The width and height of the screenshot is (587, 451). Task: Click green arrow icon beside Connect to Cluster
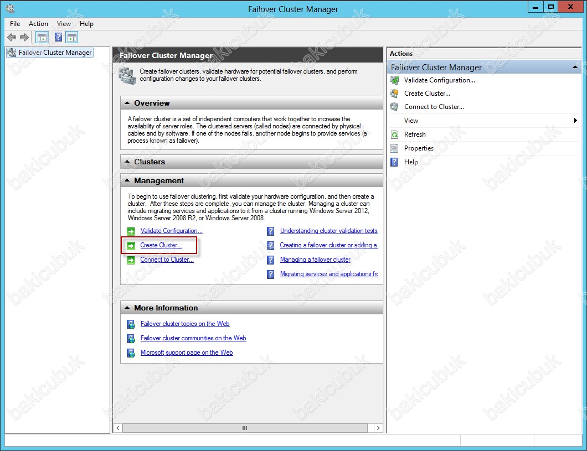[x=131, y=260]
